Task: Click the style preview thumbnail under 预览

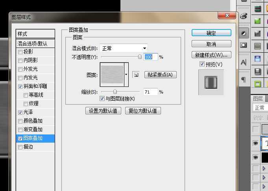Action: 211,82
